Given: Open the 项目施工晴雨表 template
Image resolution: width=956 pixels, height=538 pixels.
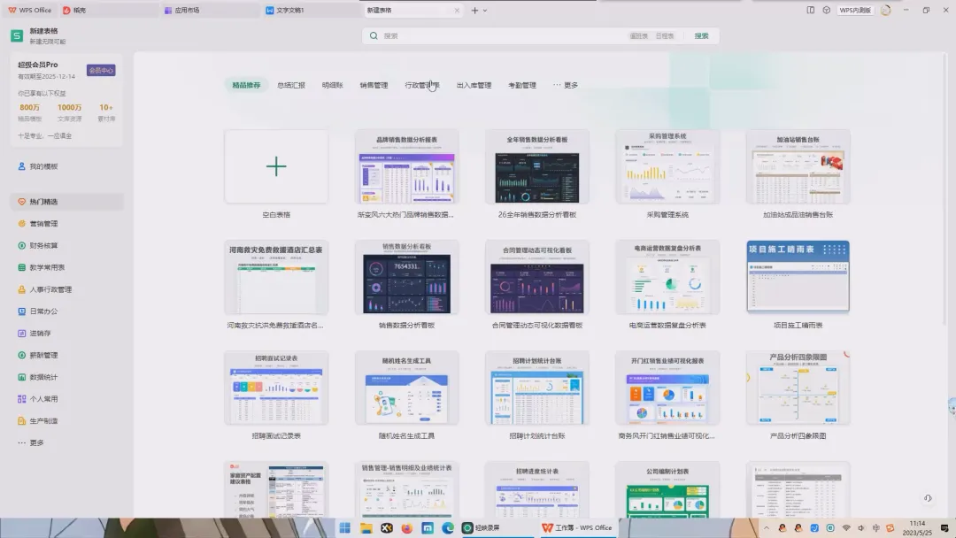Looking at the screenshot, I should (798, 277).
